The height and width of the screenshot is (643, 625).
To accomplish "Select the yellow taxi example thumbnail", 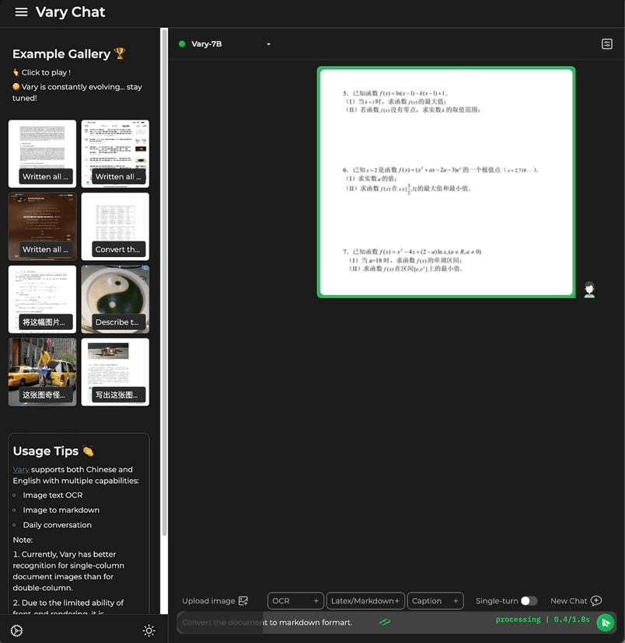I will click(42, 371).
